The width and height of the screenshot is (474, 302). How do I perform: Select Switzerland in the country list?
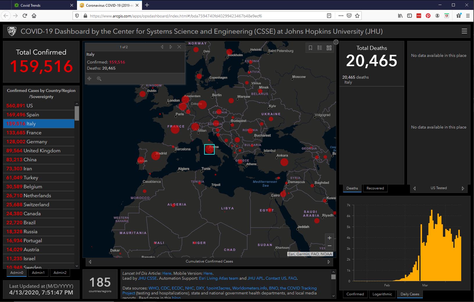point(39,205)
